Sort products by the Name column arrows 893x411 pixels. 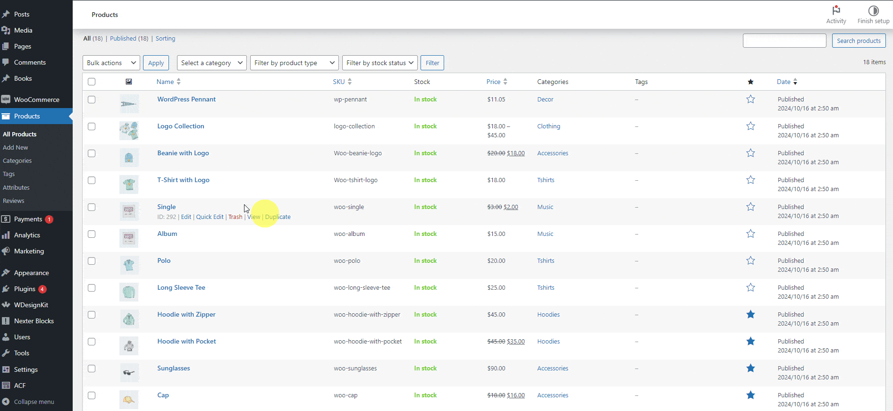(178, 82)
